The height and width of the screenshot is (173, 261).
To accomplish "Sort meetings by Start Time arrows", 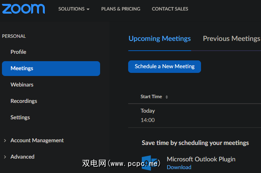I will coord(167,97).
